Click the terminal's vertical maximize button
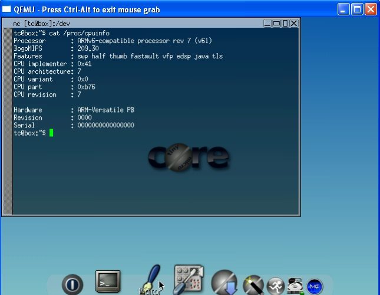 (285, 23)
